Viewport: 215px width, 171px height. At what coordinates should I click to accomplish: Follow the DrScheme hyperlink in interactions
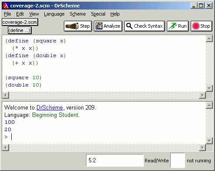tap(50, 108)
